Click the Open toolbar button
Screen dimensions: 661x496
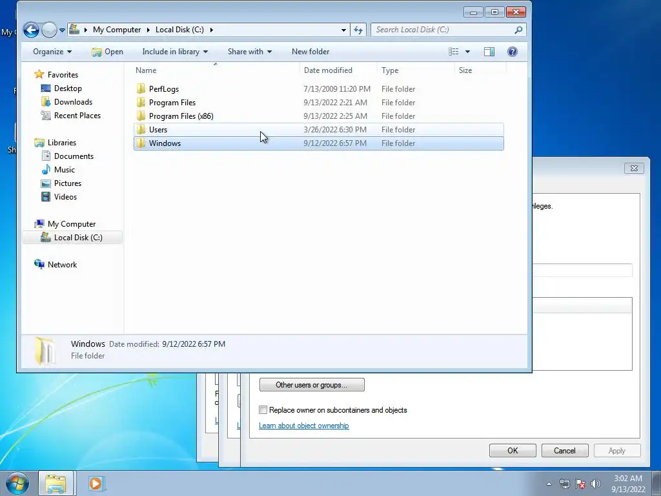coord(108,52)
